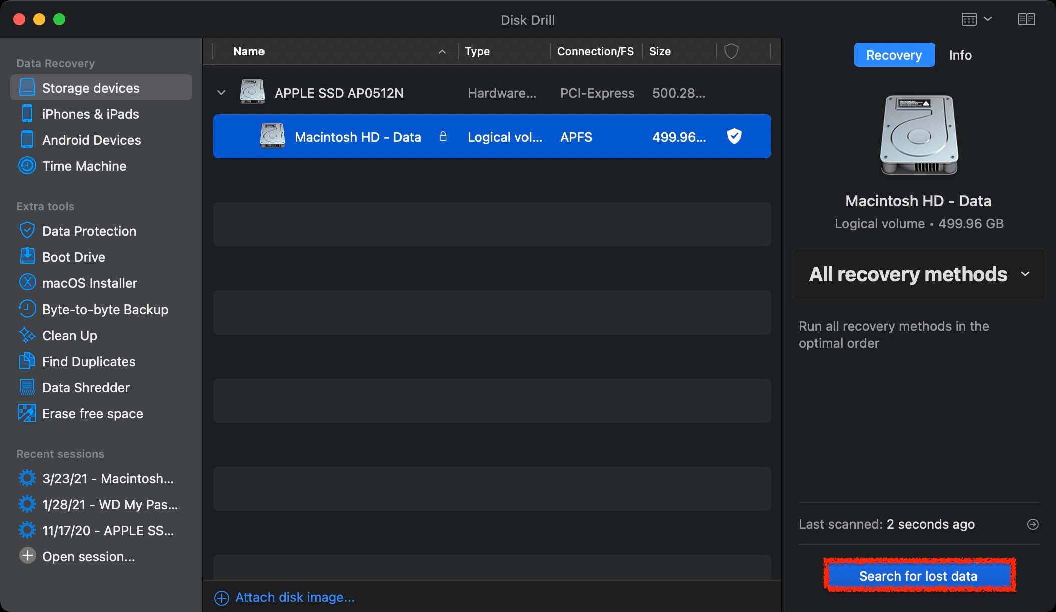Open Storage devices in the sidebar
Screen dimensions: 1056x612
(x=101, y=88)
